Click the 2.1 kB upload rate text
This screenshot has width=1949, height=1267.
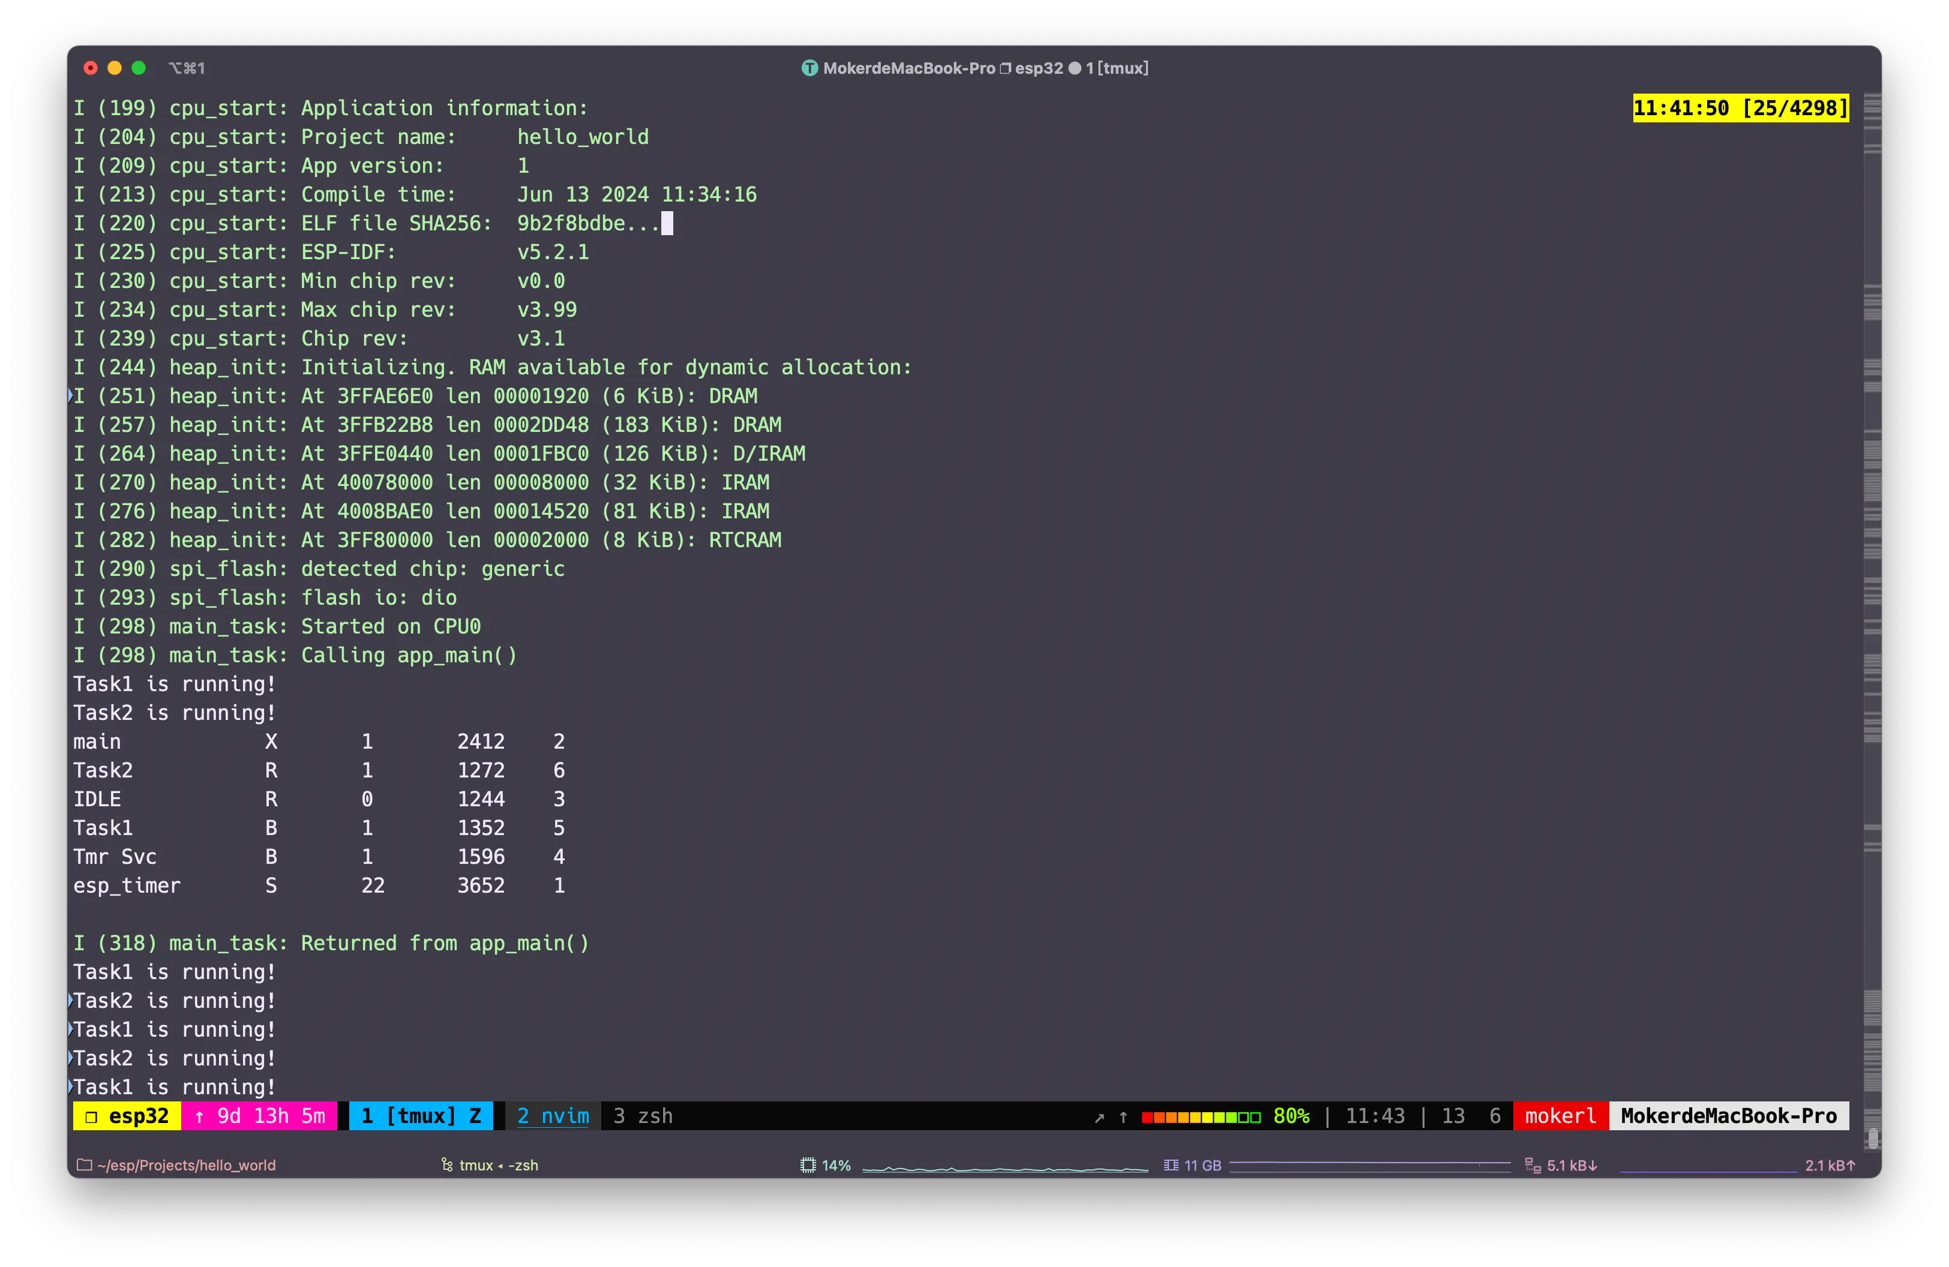tap(1830, 1164)
